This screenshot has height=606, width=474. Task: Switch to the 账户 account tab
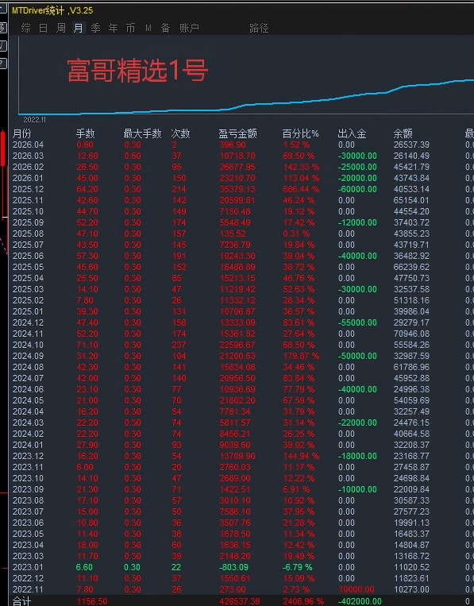[x=189, y=28]
